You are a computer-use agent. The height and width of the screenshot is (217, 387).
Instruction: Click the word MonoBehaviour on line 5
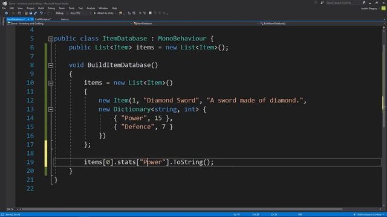pyautogui.click(x=182, y=39)
